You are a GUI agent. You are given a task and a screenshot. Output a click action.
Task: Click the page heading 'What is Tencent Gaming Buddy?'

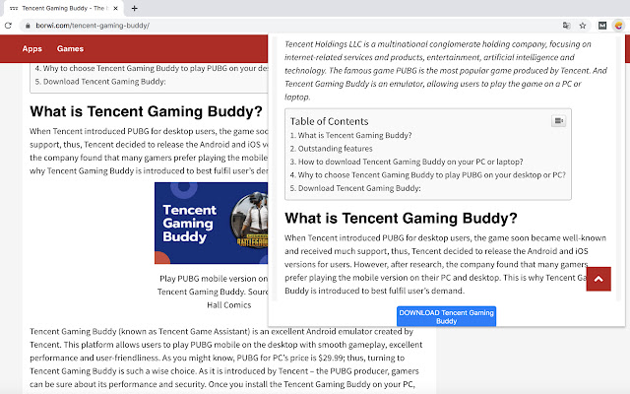pyautogui.click(x=146, y=111)
